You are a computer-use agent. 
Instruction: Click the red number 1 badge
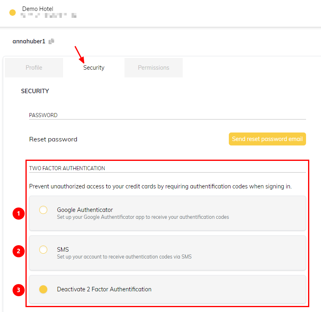18,214
